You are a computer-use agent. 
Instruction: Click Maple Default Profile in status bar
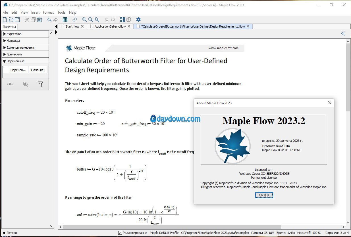coord(165,233)
